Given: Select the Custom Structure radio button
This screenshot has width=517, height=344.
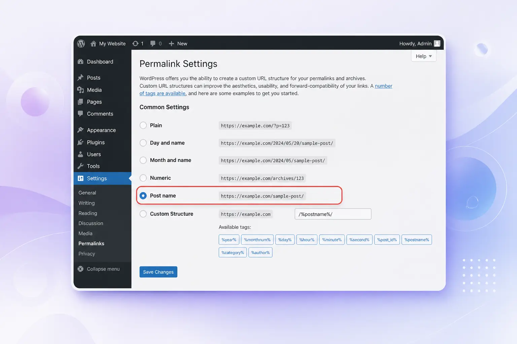Looking at the screenshot, I should [x=143, y=214].
